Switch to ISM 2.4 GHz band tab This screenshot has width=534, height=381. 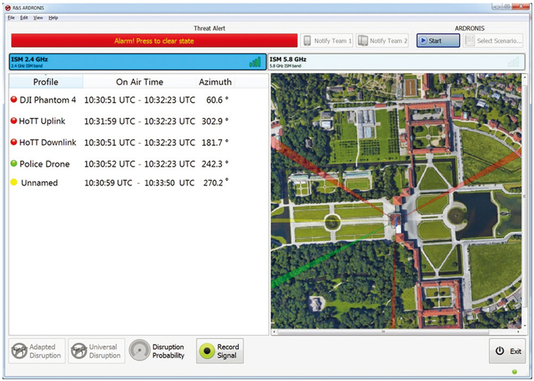click(x=138, y=62)
